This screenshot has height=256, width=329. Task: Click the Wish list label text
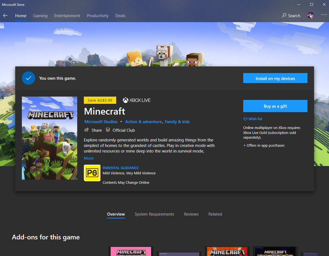tap(255, 119)
